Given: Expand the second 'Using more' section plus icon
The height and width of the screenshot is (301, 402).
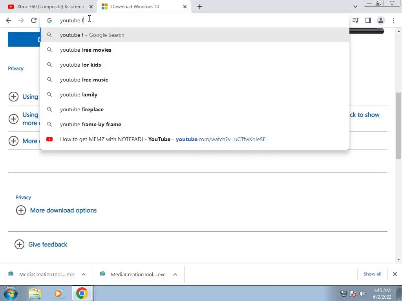Looking at the screenshot, I should point(14,119).
